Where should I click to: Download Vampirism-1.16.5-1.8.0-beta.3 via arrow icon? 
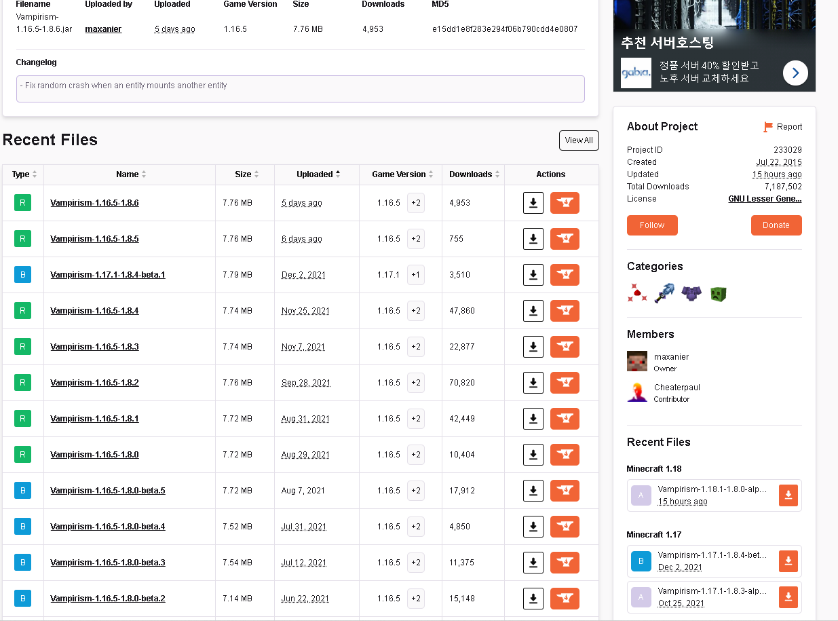(533, 563)
